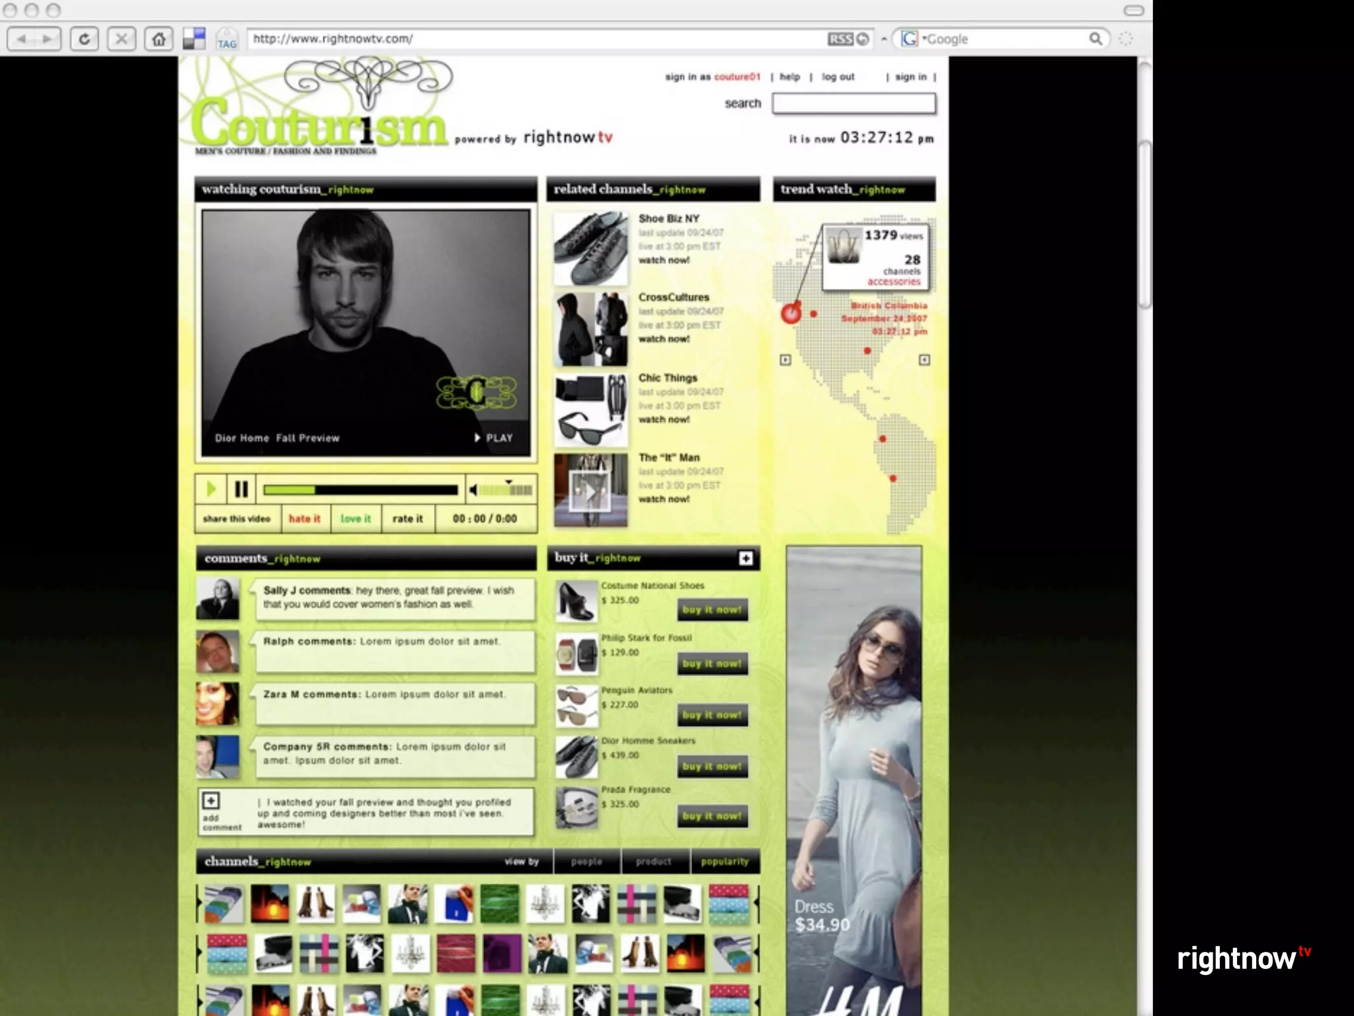Viewport: 1354px width, 1016px height.
Task: Click the add comment plus icon
Action: point(211,801)
